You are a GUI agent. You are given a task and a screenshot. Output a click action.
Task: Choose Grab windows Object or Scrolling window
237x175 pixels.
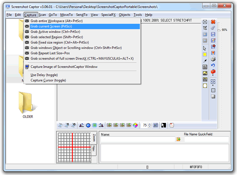[x=83, y=48]
